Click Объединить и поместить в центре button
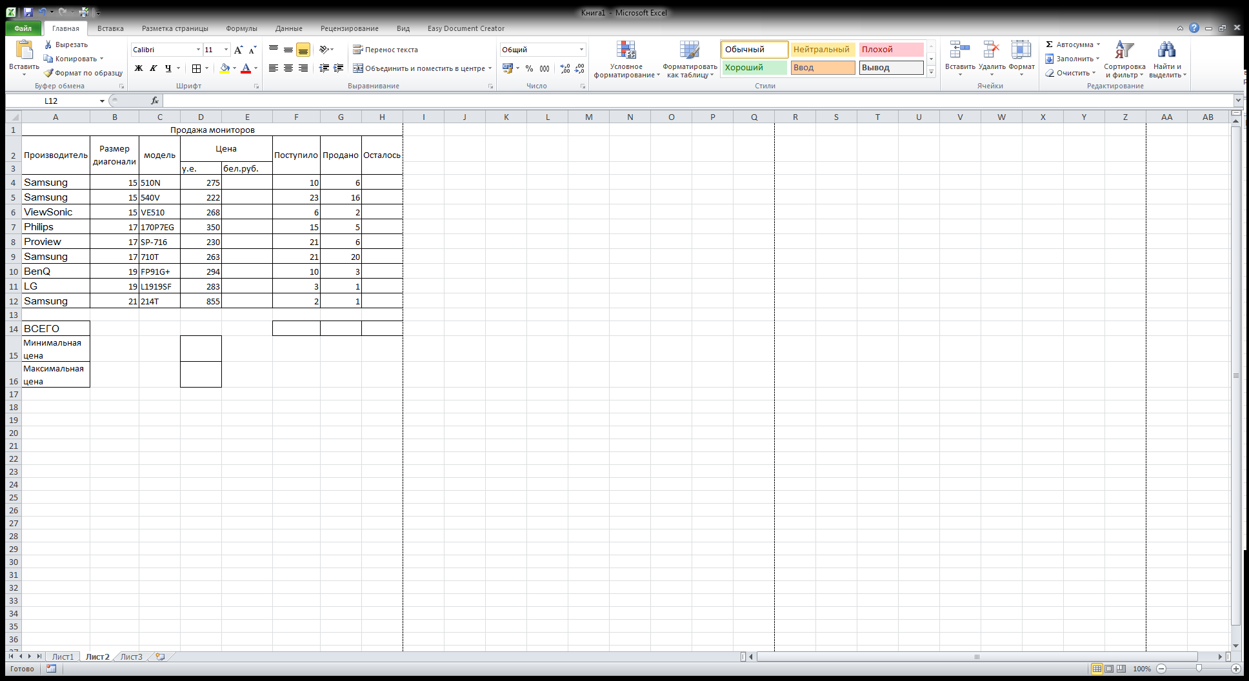1249x681 pixels. tap(419, 68)
